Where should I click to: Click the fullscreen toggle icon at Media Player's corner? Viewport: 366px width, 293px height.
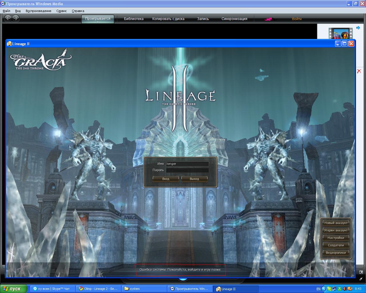point(361,272)
